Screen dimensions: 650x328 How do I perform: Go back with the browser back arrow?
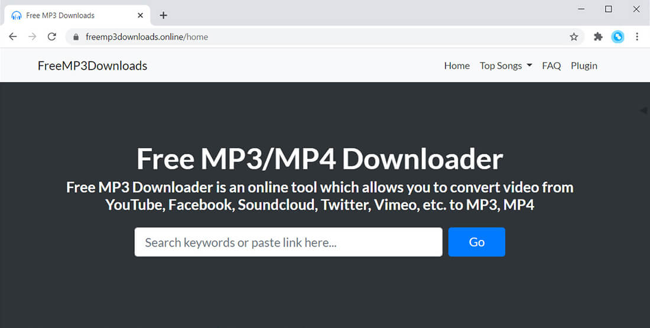13,37
